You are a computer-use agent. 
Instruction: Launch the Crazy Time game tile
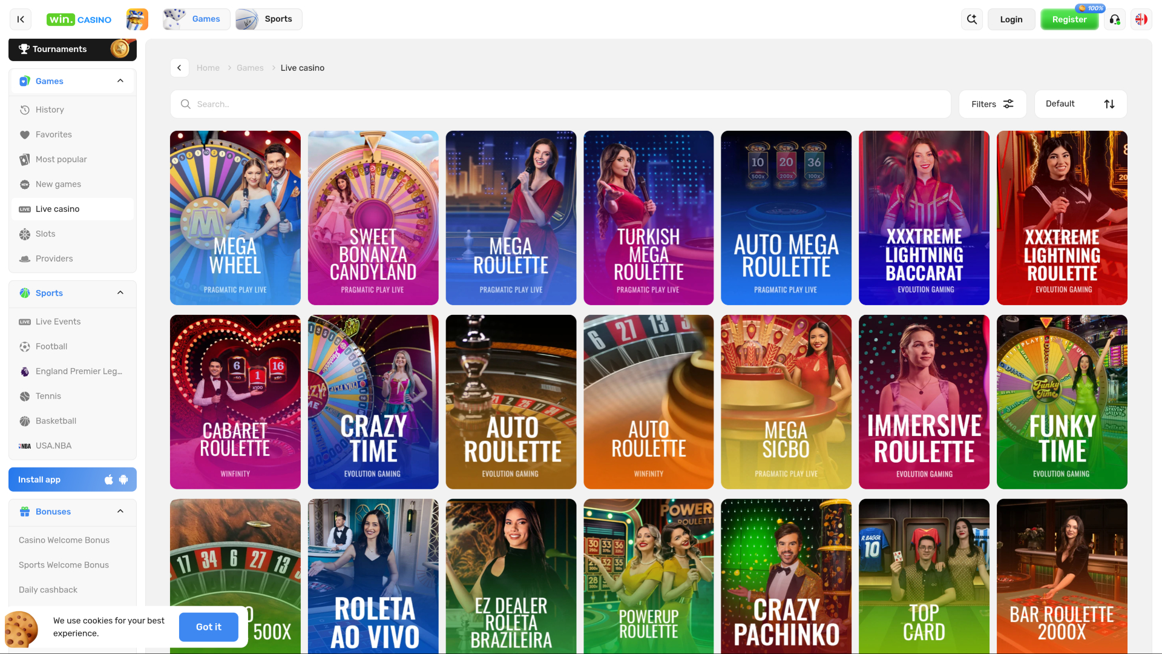[x=373, y=402]
